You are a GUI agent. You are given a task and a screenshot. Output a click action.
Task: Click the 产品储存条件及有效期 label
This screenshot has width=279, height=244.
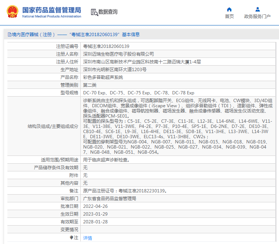tap(56, 167)
